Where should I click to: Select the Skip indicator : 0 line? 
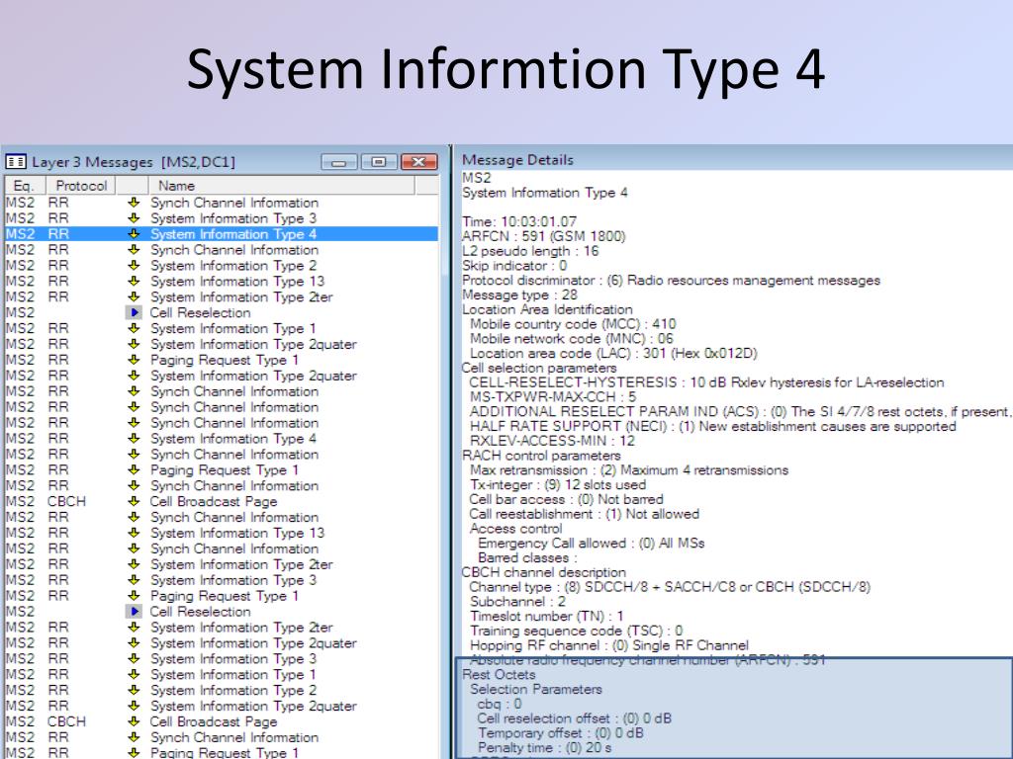point(514,265)
